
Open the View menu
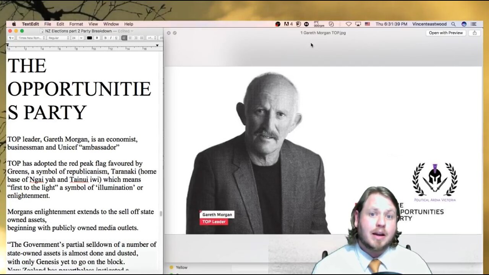click(x=93, y=24)
